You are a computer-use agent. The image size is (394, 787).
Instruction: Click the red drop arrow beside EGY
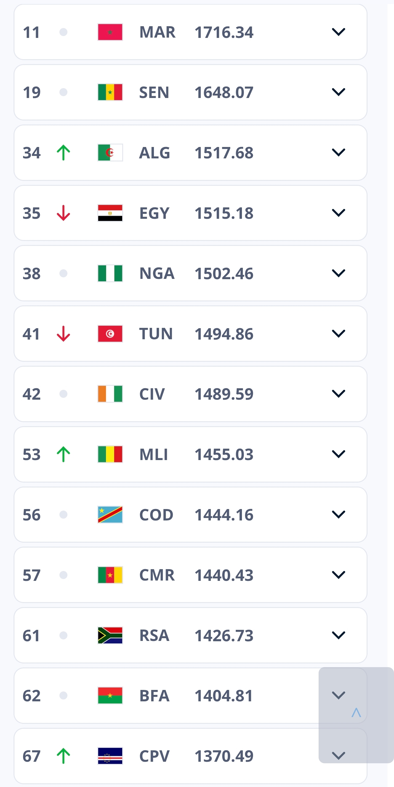tap(64, 212)
